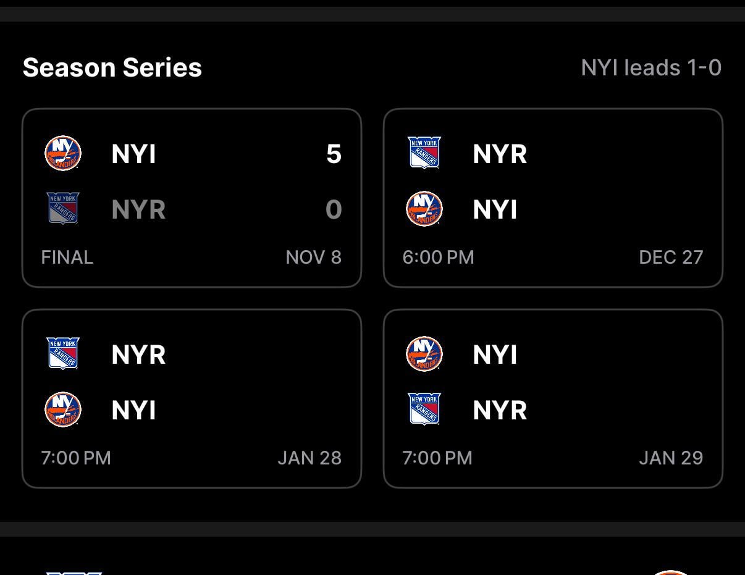Image resolution: width=745 pixels, height=575 pixels.
Task: Click the Rangers logo in the Dec 27 matchup
Action: click(x=424, y=153)
